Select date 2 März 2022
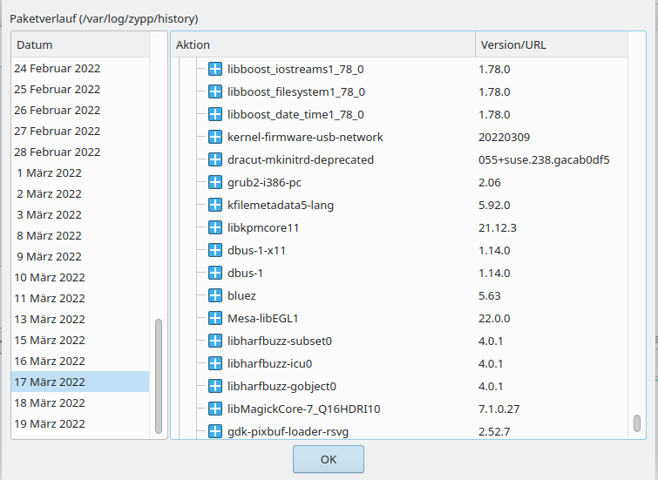 pos(80,194)
